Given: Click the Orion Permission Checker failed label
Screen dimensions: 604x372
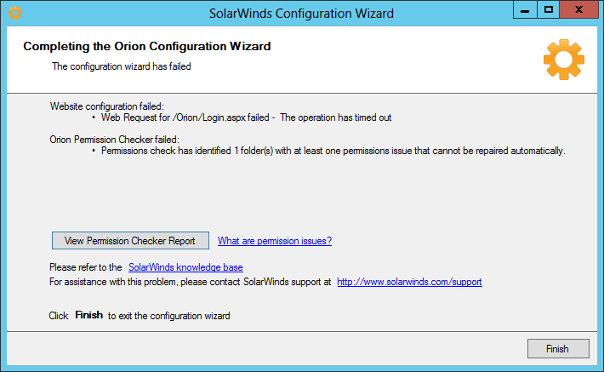Looking at the screenshot, I should pos(114,140).
